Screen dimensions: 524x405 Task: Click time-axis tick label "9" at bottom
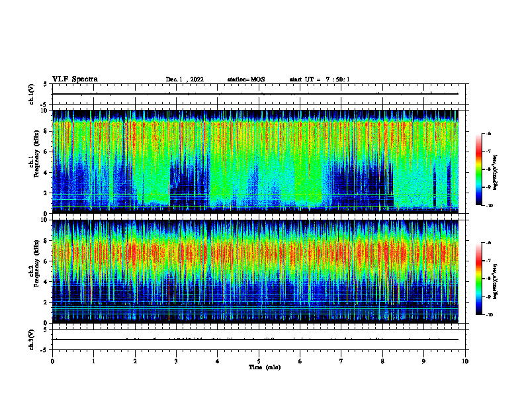[423, 361]
